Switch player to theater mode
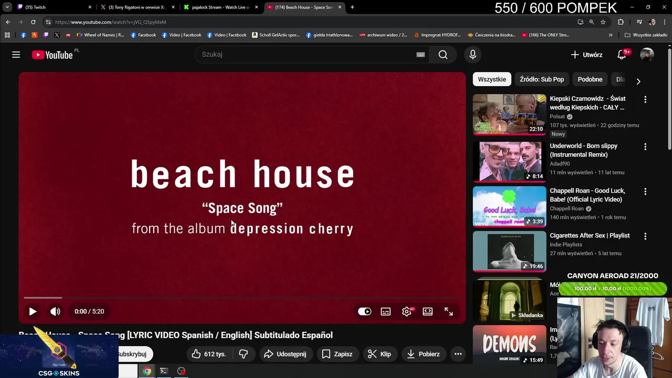 428,311
